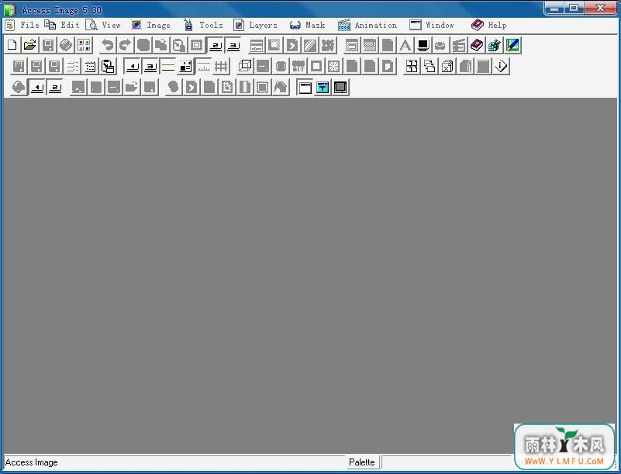Screen dimensions: 621x474
Task: Click the paste-into-window clipboard icon
Action: pyautogui.click(x=108, y=66)
